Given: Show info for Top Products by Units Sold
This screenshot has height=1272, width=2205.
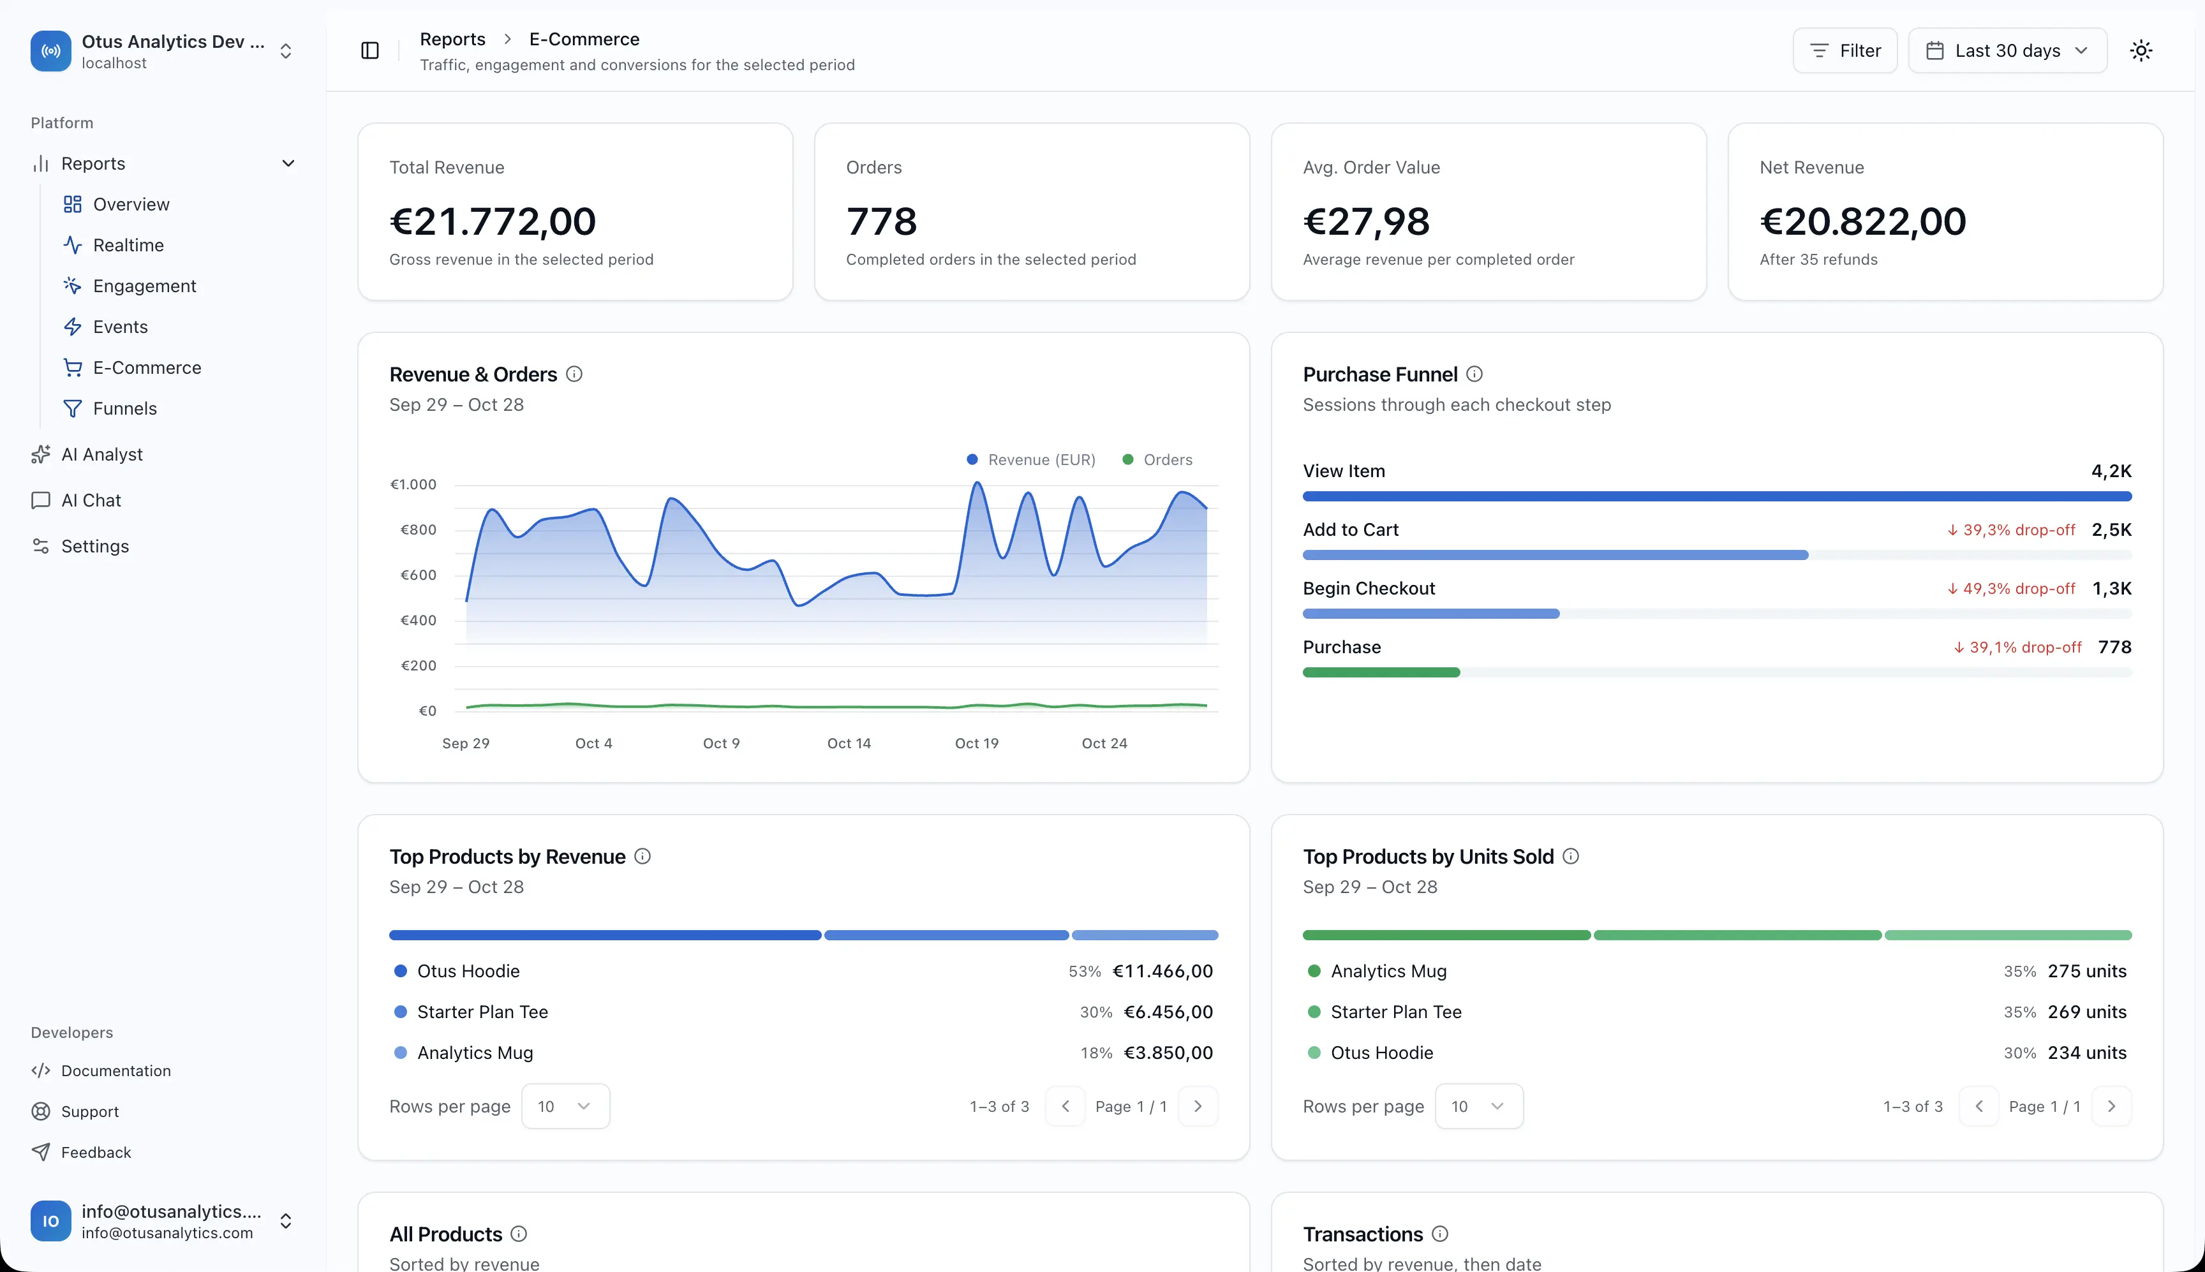Looking at the screenshot, I should click(x=1570, y=856).
